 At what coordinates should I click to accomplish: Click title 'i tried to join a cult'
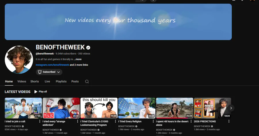coord(15,122)
